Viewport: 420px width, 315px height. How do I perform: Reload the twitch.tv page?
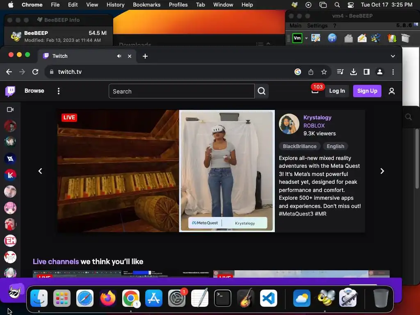coord(35,72)
